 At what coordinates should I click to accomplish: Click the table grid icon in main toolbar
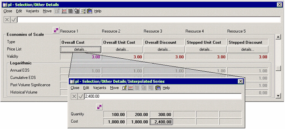pyautogui.click(x=70, y=11)
